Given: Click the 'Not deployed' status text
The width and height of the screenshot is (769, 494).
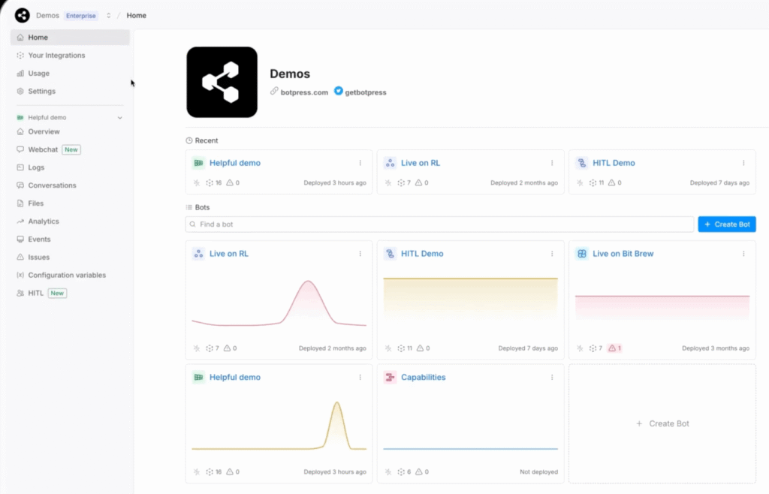Looking at the screenshot, I should 538,471.
